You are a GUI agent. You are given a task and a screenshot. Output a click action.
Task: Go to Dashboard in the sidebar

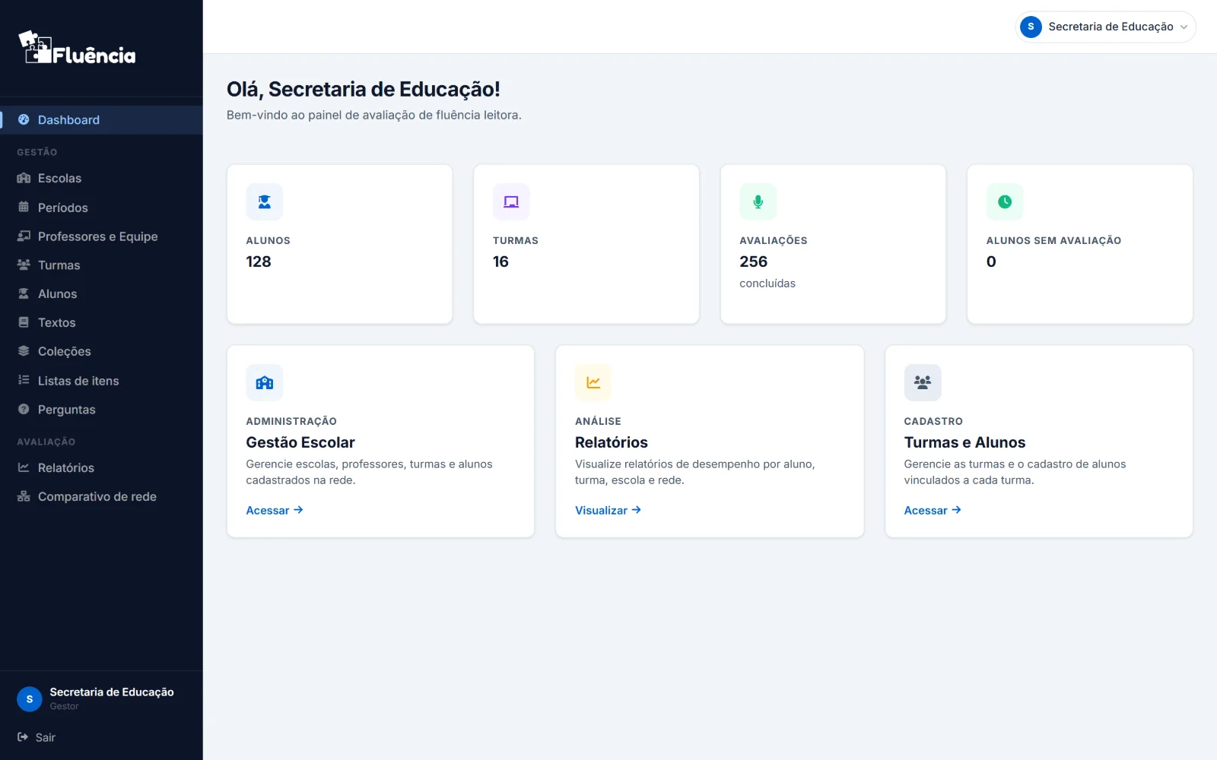coord(101,120)
